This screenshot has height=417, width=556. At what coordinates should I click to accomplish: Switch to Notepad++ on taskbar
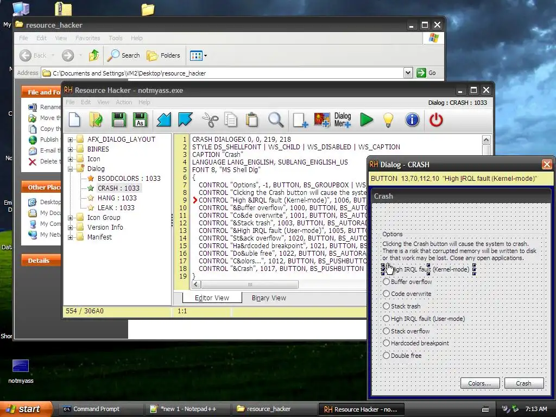pos(187,409)
